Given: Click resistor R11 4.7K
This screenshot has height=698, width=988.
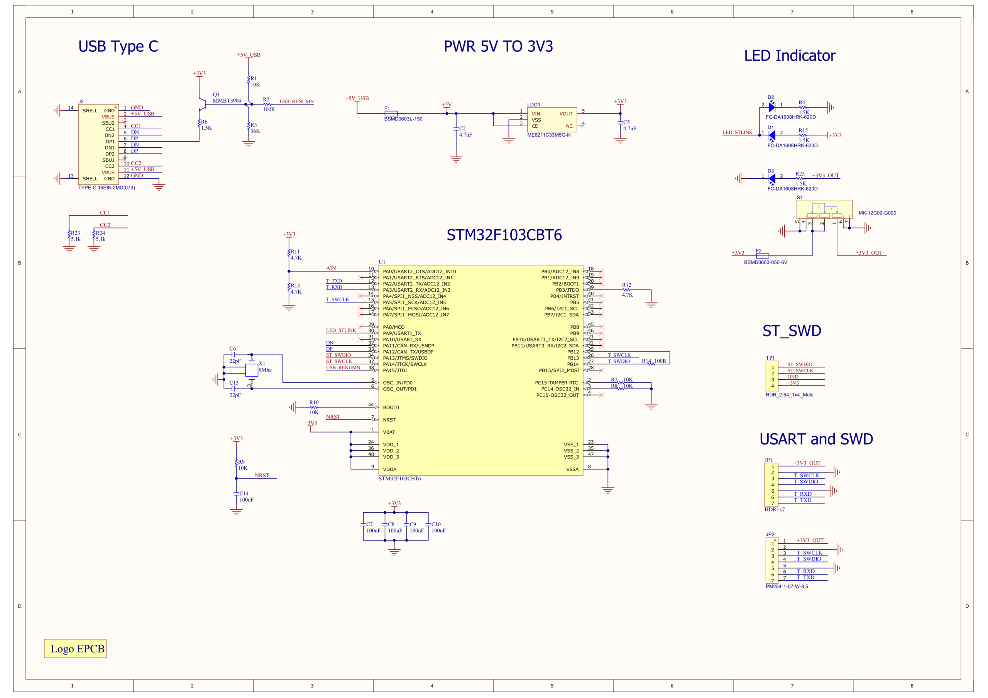Looking at the screenshot, I should click(x=289, y=253).
